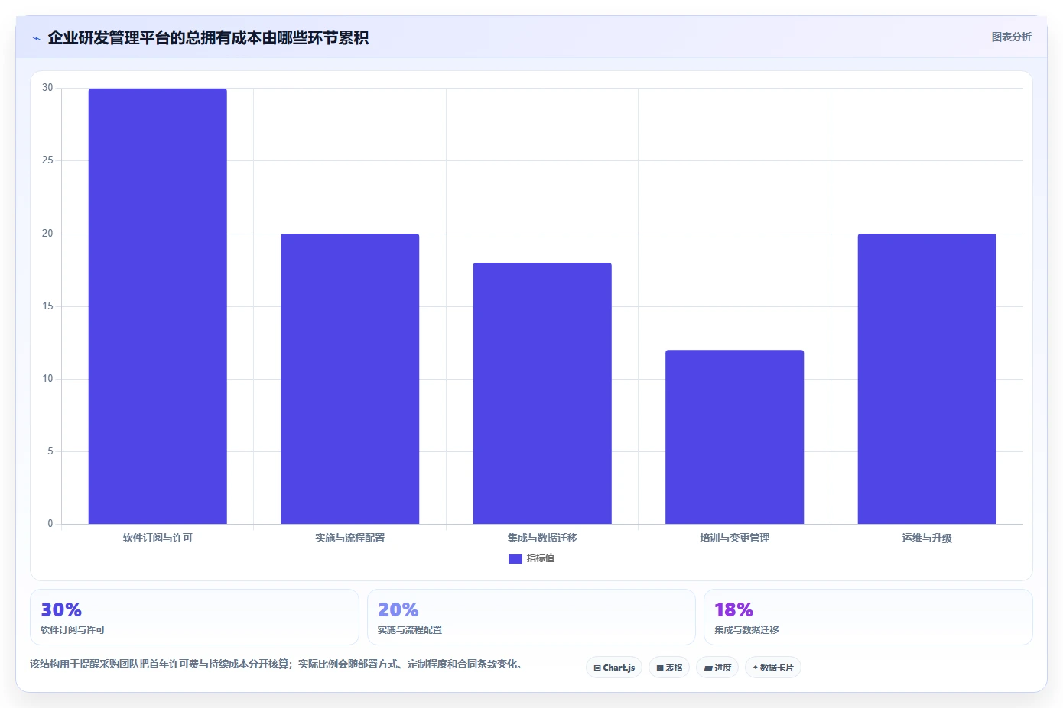Click the x-axis label 运维与升级
The image size is (1063, 708).
927,538
